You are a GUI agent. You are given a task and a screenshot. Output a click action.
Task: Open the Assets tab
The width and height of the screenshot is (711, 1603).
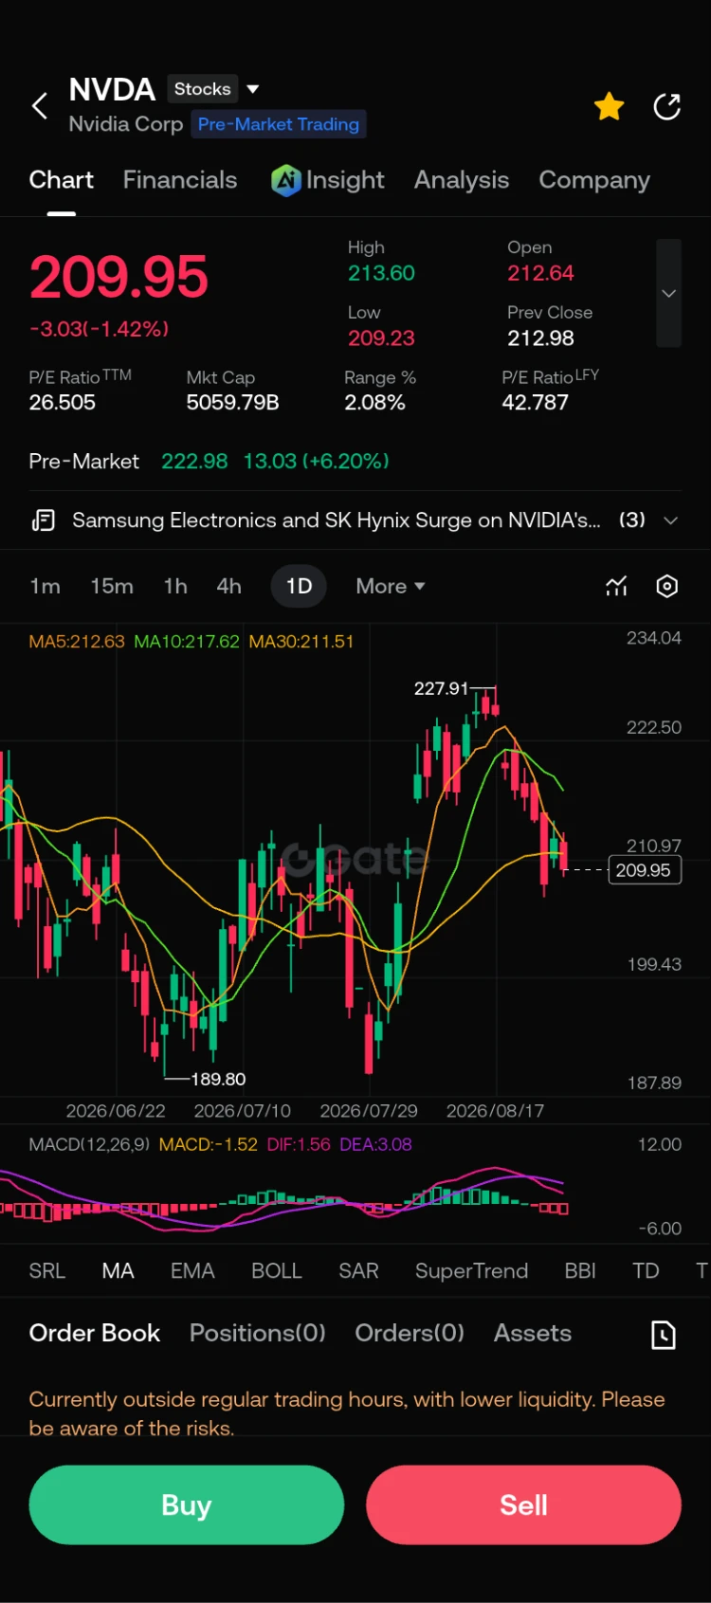click(533, 1333)
